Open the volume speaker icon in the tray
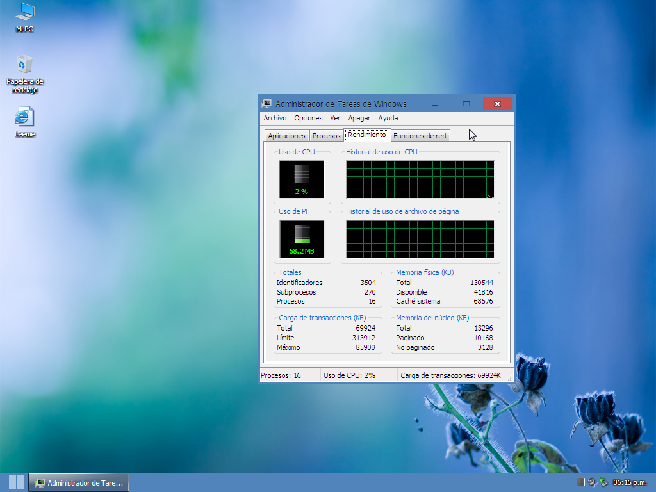This screenshot has width=656, height=492. click(x=591, y=482)
